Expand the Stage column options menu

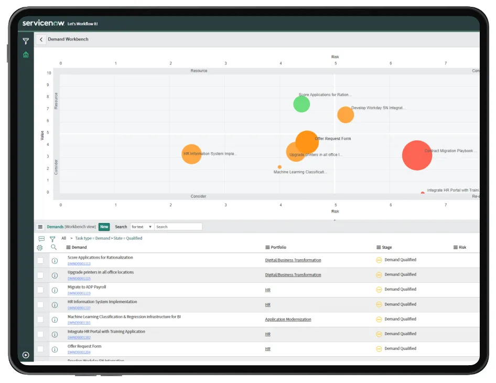(x=379, y=248)
